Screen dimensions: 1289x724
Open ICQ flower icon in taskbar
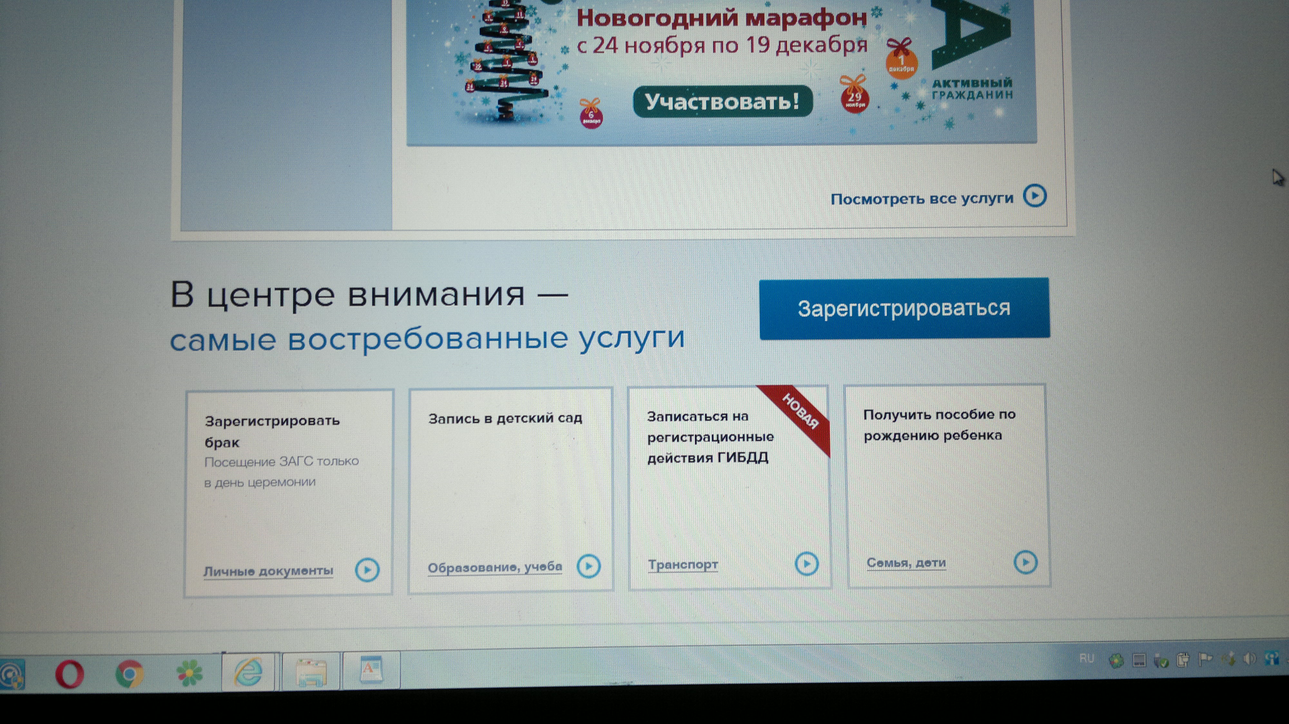(x=190, y=672)
